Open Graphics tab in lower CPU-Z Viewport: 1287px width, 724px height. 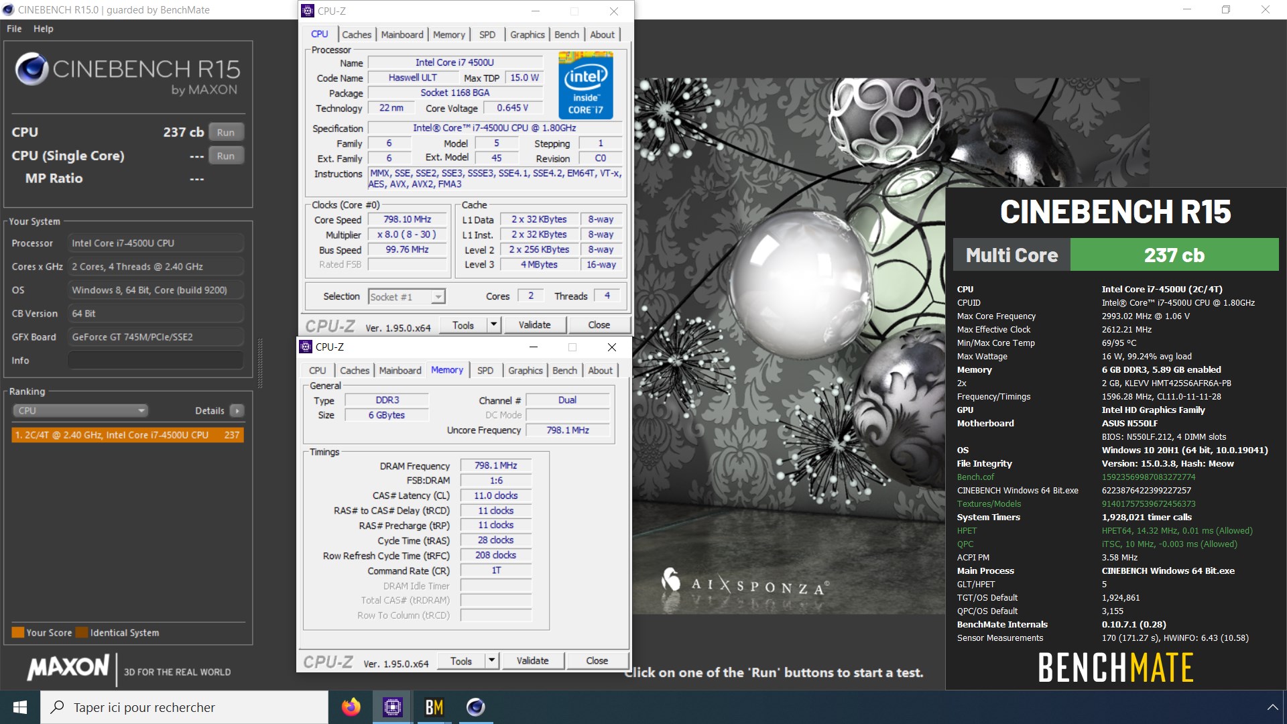[x=526, y=371]
